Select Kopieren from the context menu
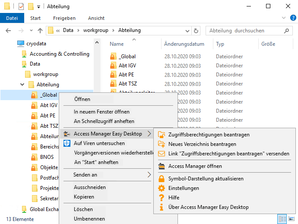 point(84,197)
